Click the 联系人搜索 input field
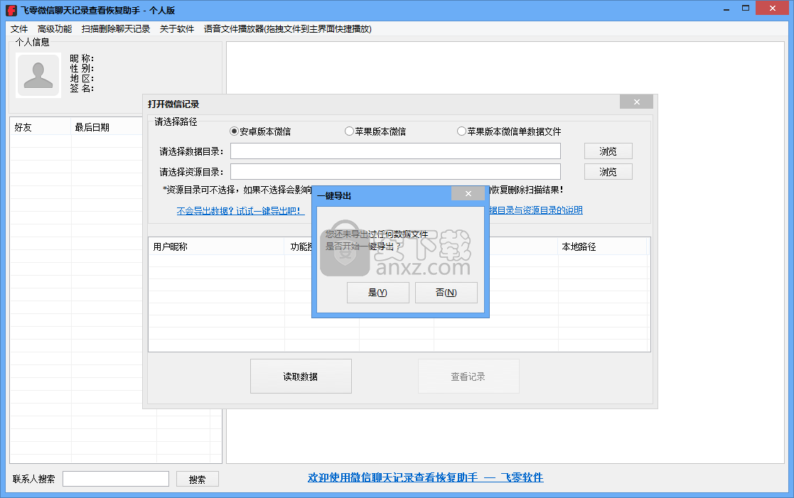This screenshot has height=498, width=794. click(x=116, y=479)
